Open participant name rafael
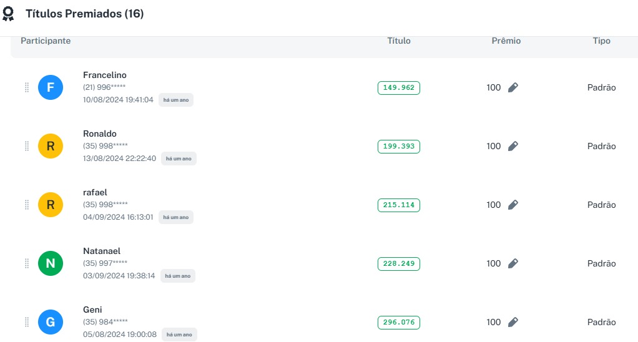Image resolution: width=638 pixels, height=342 pixels. pyautogui.click(x=95, y=192)
